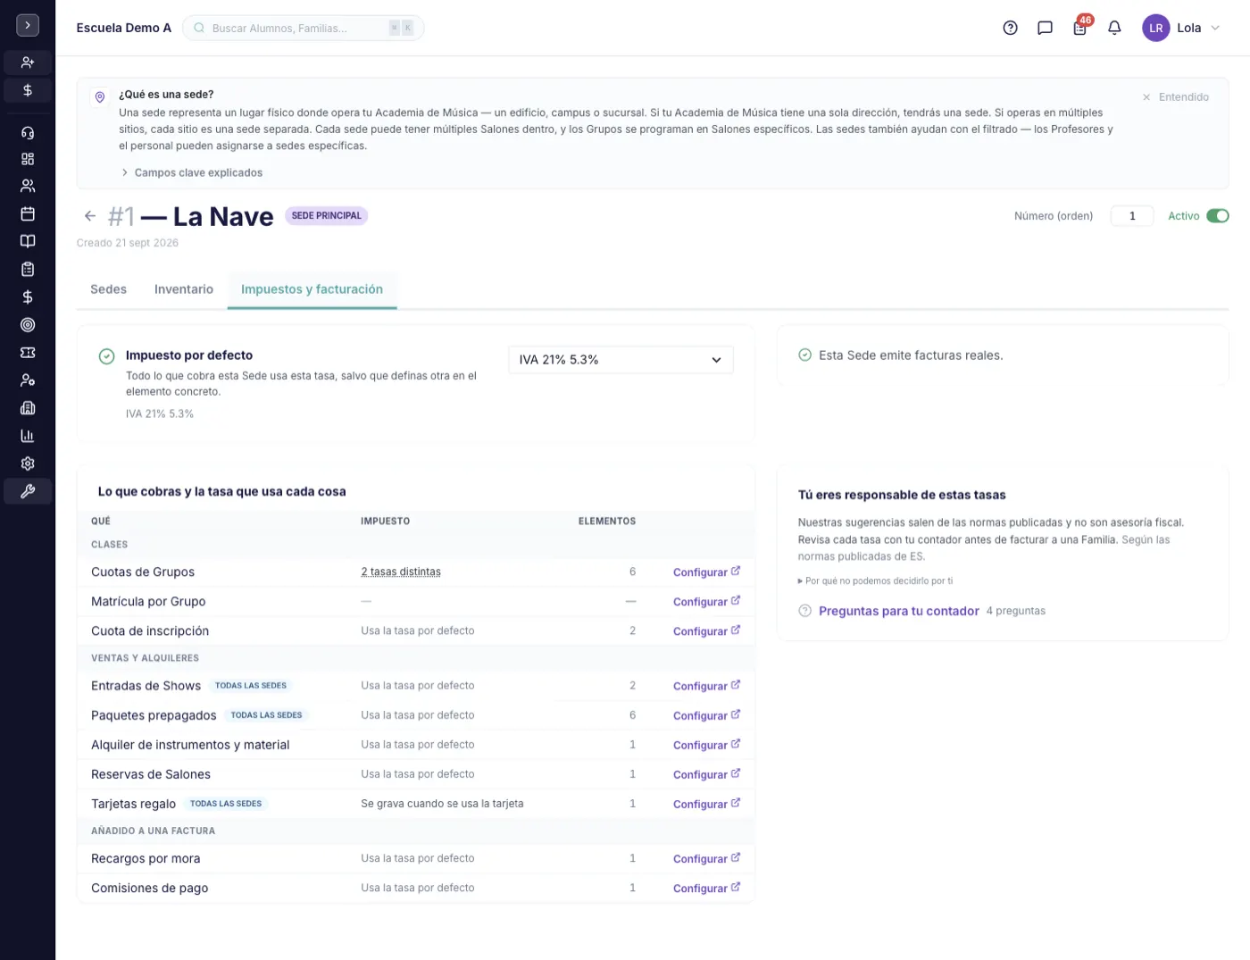Click Configurar for Tarjetas regalo
1250x960 pixels.
click(x=706, y=804)
